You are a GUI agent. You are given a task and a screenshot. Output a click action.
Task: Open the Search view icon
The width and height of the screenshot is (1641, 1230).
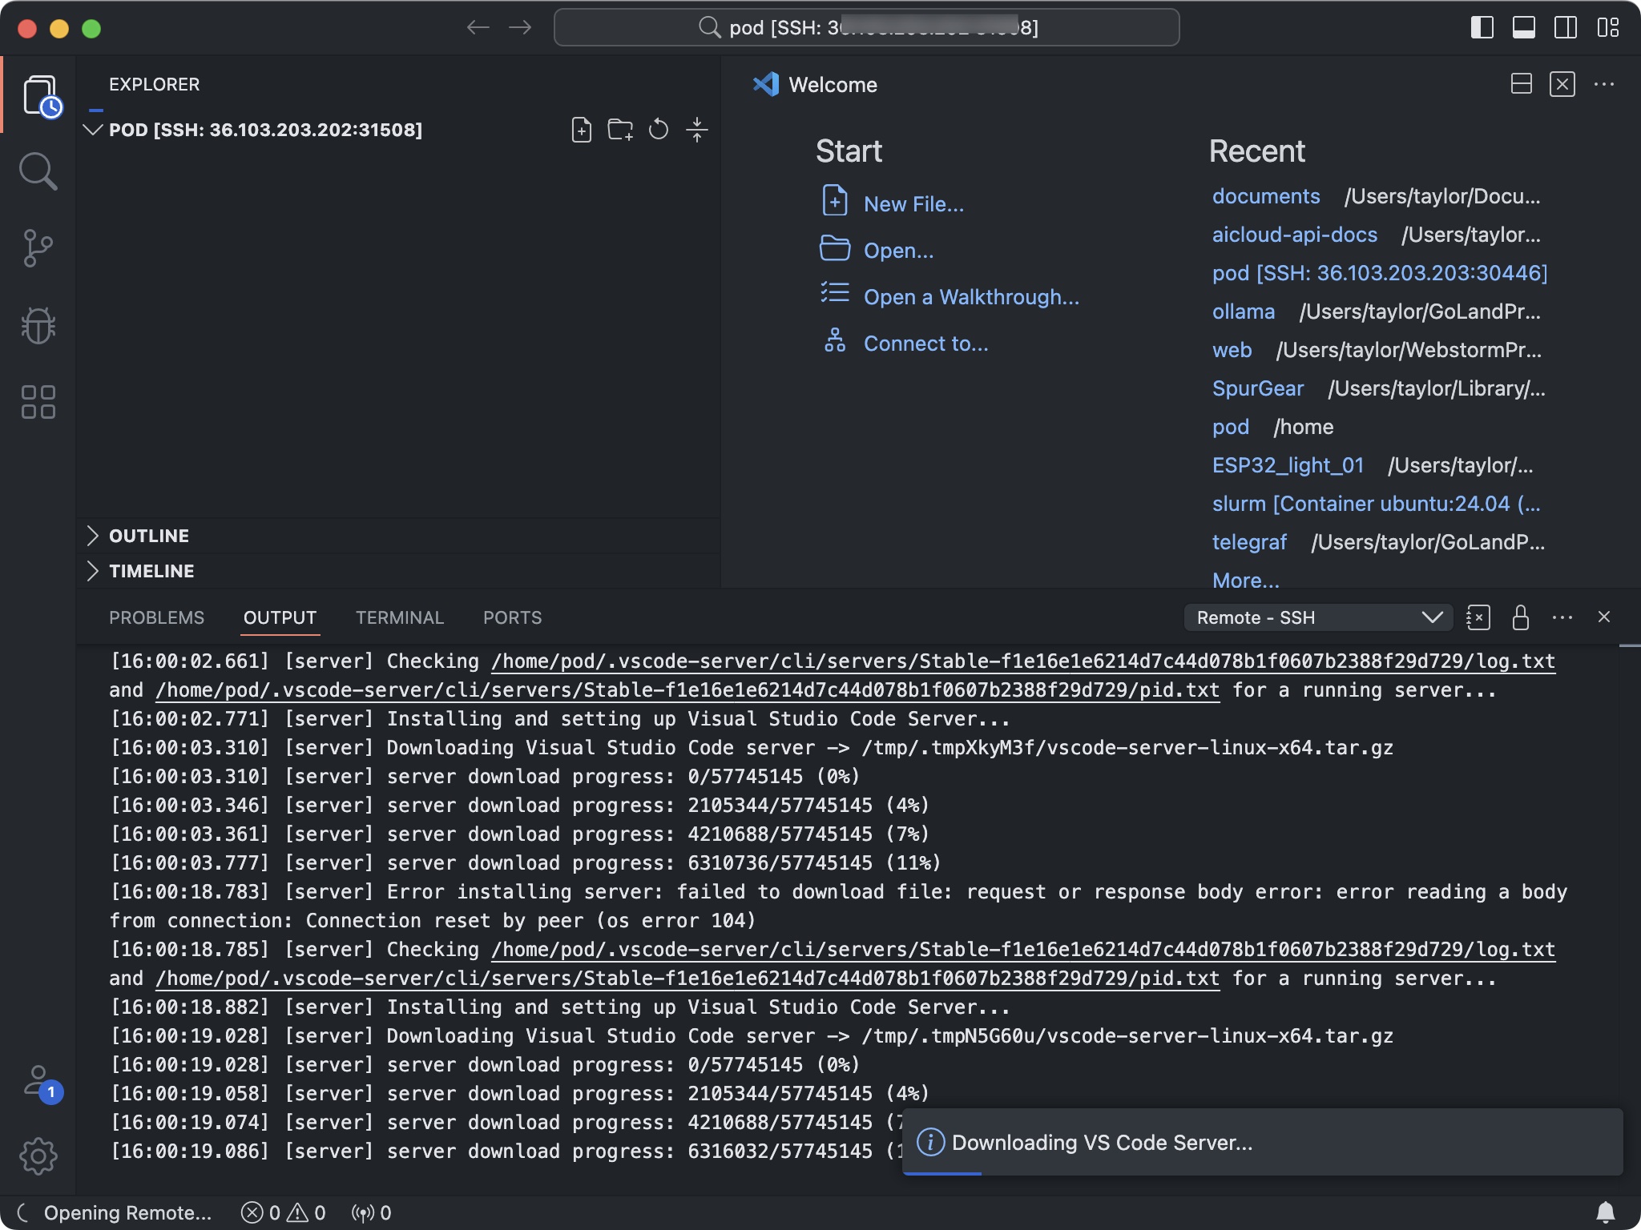click(x=38, y=171)
